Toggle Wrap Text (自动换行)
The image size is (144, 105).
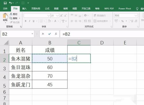(100, 15)
